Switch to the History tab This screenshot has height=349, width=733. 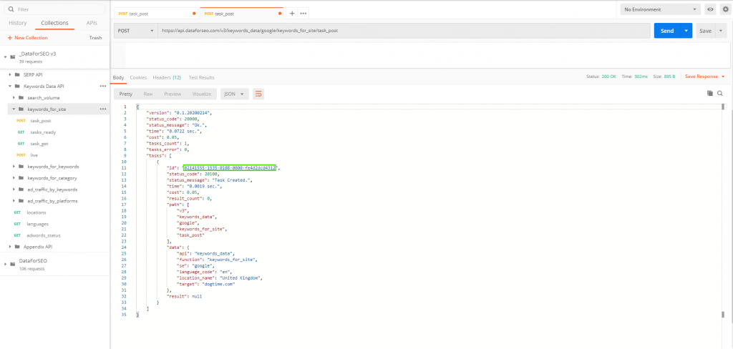click(18, 23)
